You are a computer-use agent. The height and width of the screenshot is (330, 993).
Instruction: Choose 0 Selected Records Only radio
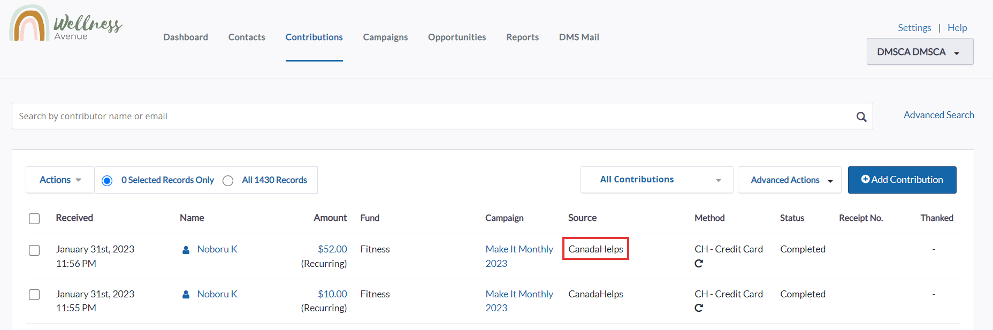[x=107, y=181]
